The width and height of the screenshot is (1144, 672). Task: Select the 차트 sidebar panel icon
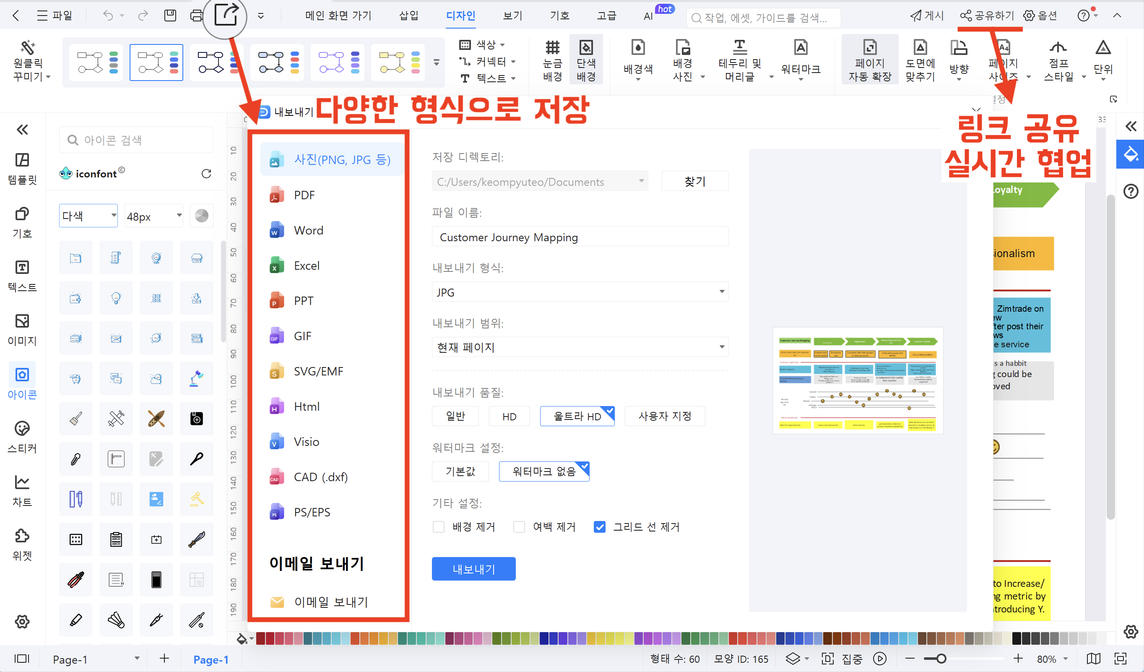[22, 490]
